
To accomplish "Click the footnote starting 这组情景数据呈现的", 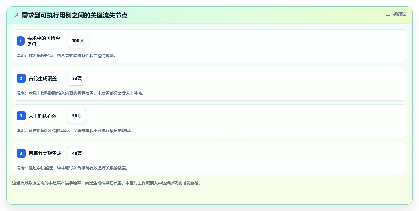I will [x=106, y=183].
